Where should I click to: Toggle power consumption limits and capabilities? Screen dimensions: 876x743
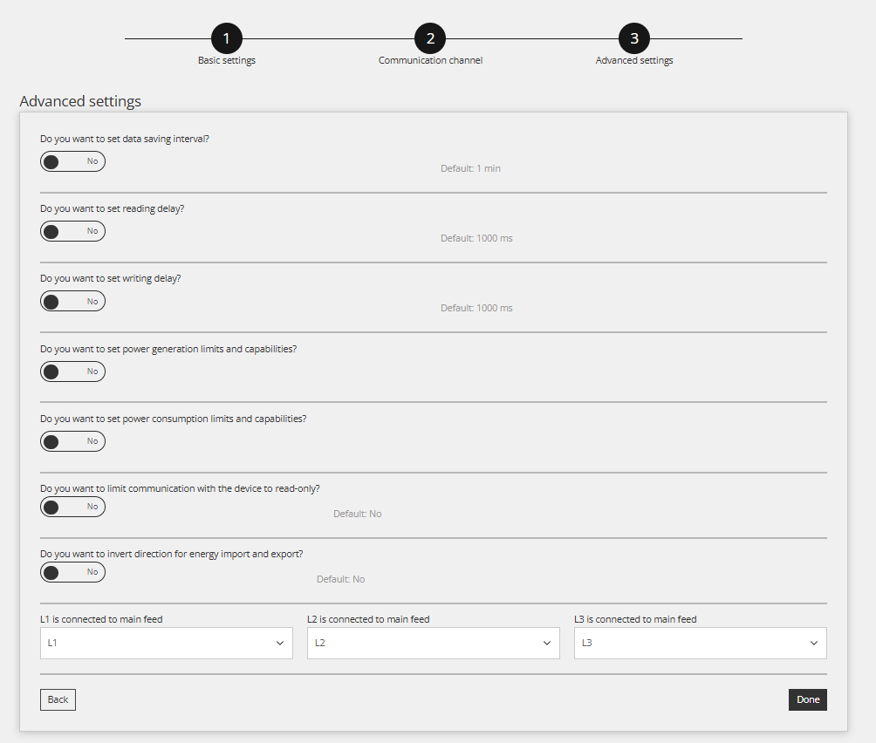pyautogui.click(x=72, y=441)
